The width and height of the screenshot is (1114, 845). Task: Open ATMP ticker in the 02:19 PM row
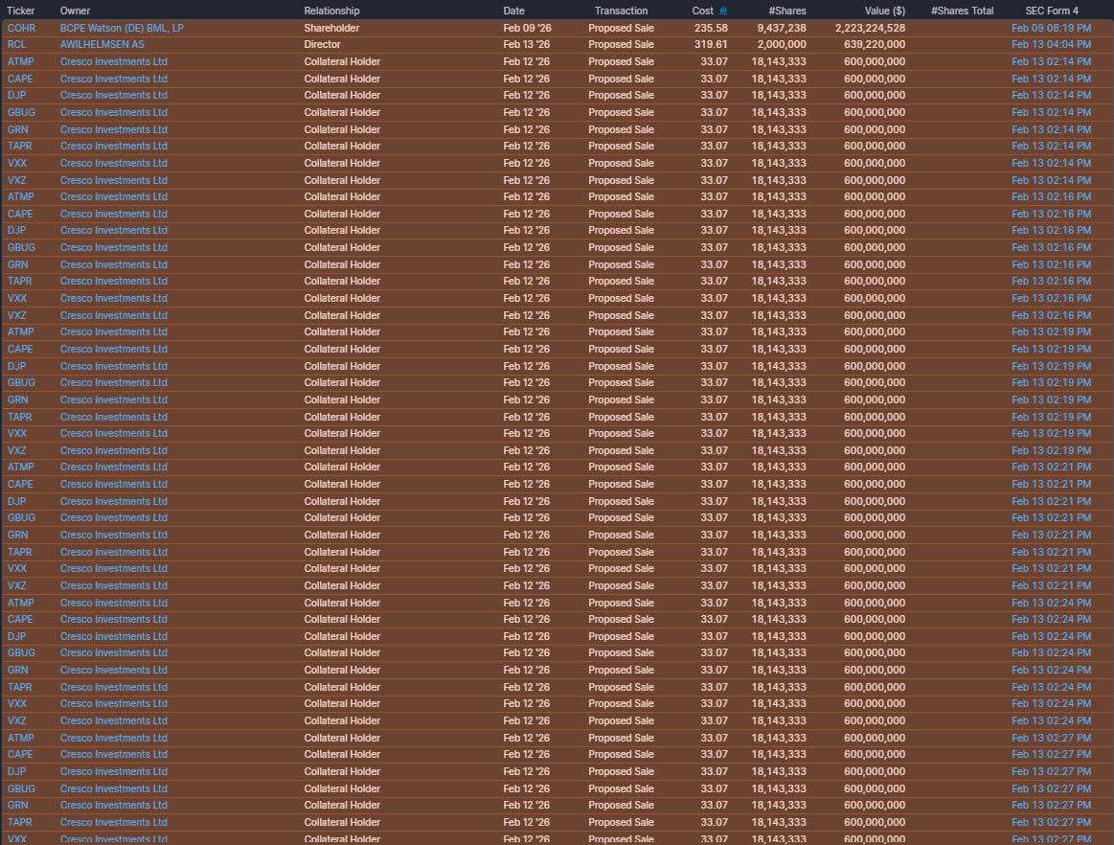[21, 331]
